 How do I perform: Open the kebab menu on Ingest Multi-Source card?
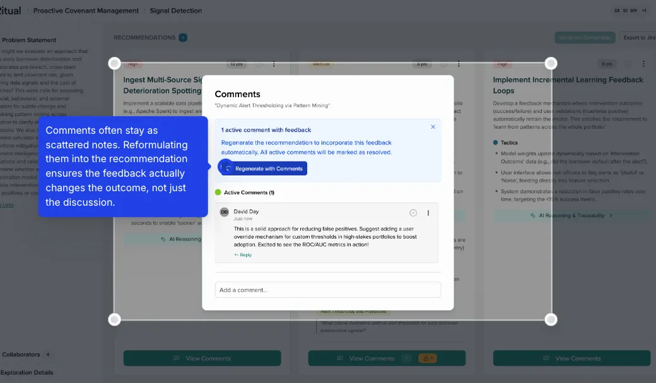tap(274, 63)
